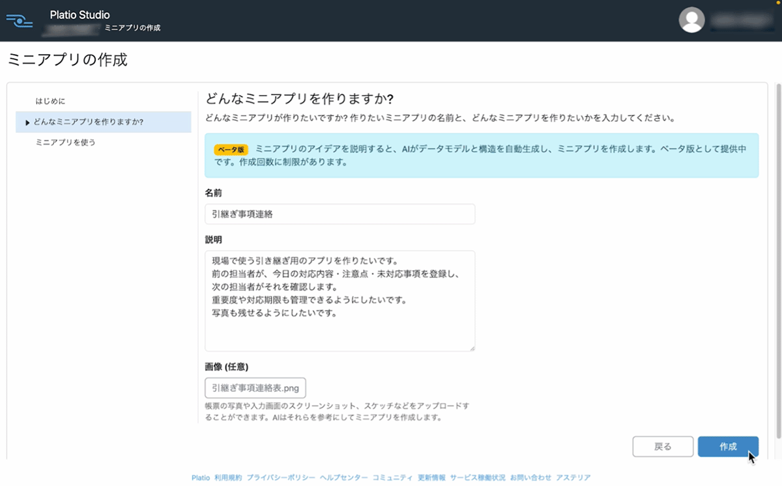Open the プライバシーポリシー link

(281, 477)
